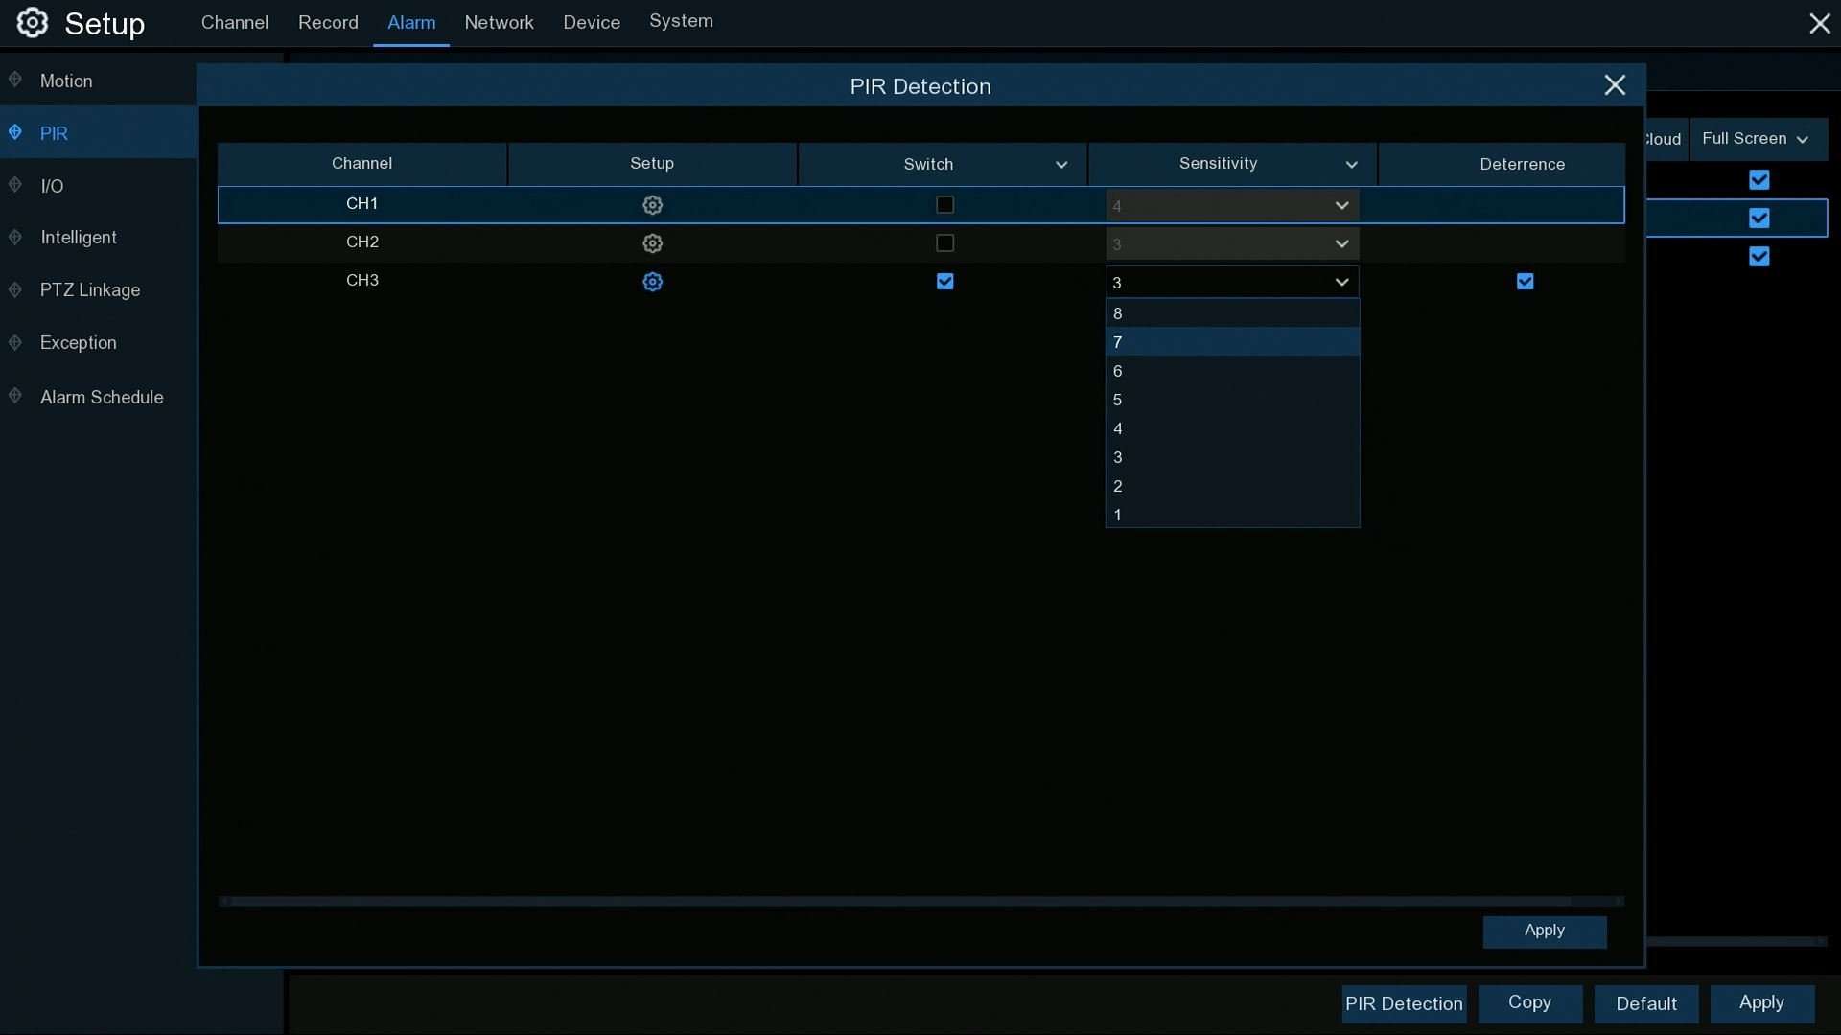The width and height of the screenshot is (1841, 1035).
Task: Close the PIR Detection dialog
Action: tap(1615, 85)
